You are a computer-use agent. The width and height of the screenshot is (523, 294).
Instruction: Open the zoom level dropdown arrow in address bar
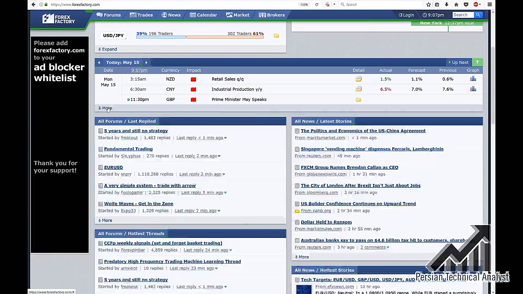(x=334, y=4)
